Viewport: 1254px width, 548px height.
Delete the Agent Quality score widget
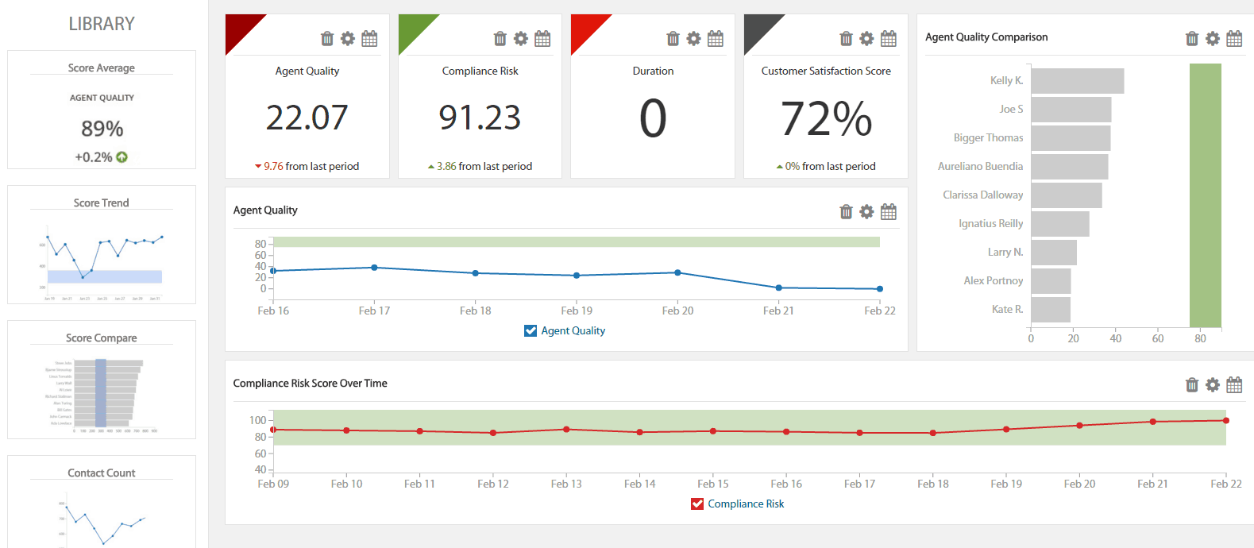[x=327, y=39]
